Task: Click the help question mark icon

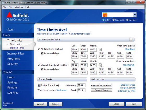Action: [x=131, y=40]
